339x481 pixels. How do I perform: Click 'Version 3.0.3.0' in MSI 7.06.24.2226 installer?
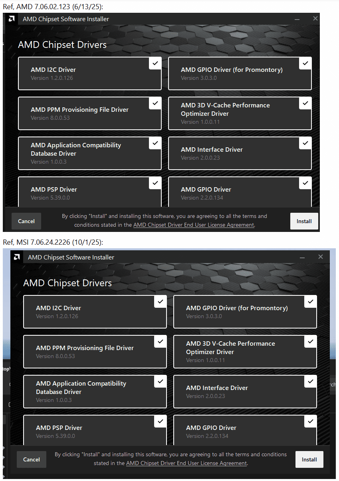point(204,316)
